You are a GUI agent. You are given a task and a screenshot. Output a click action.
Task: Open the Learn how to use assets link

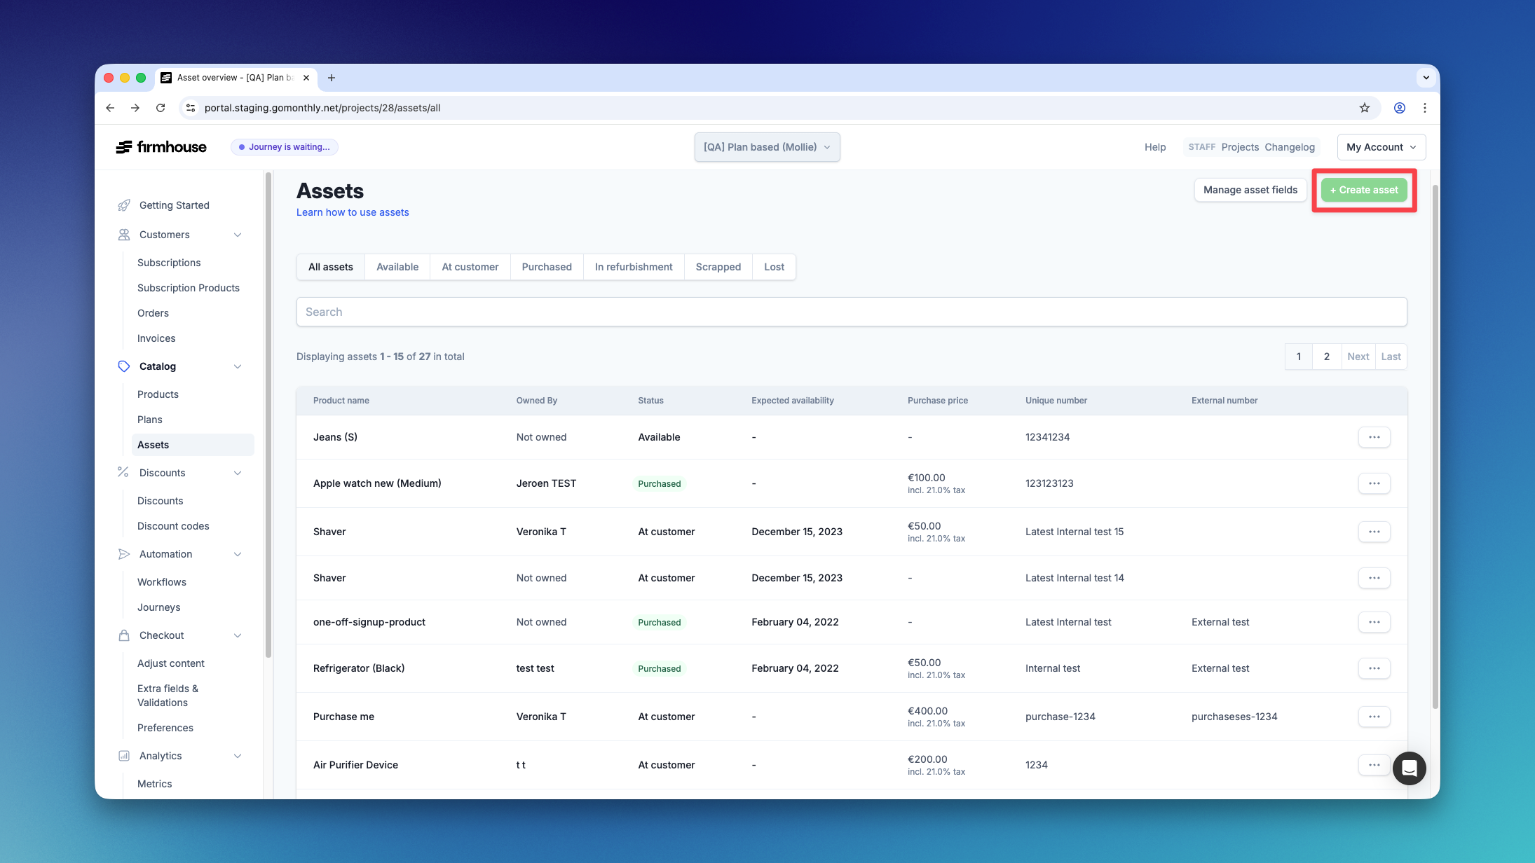click(x=353, y=212)
